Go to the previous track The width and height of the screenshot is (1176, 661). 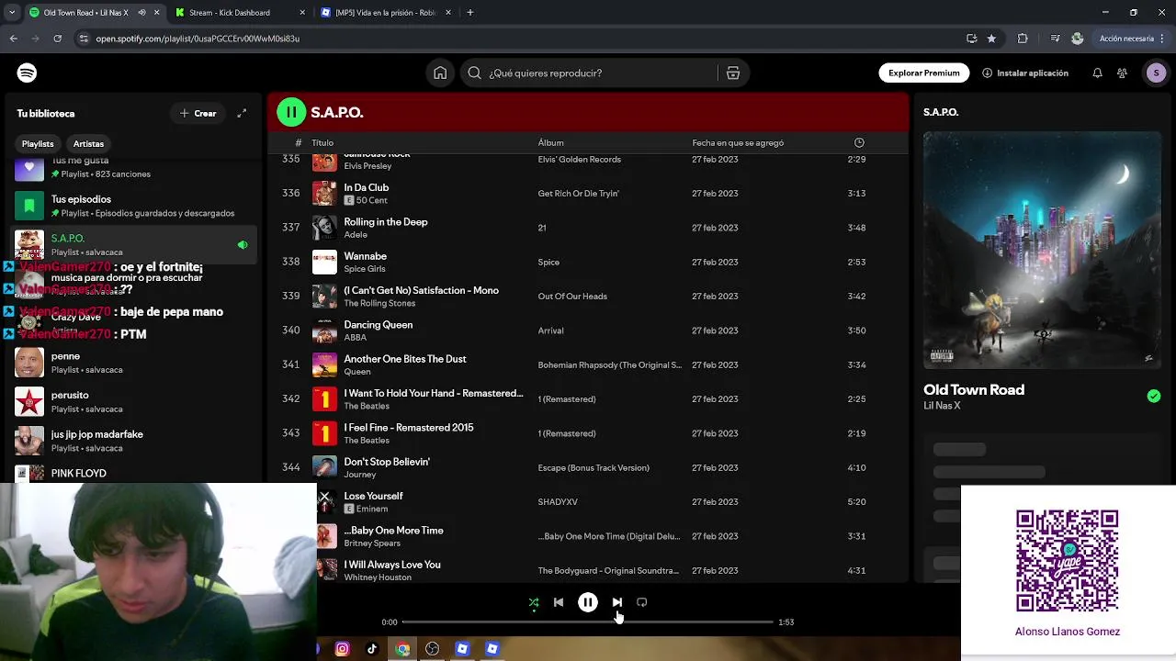(559, 603)
